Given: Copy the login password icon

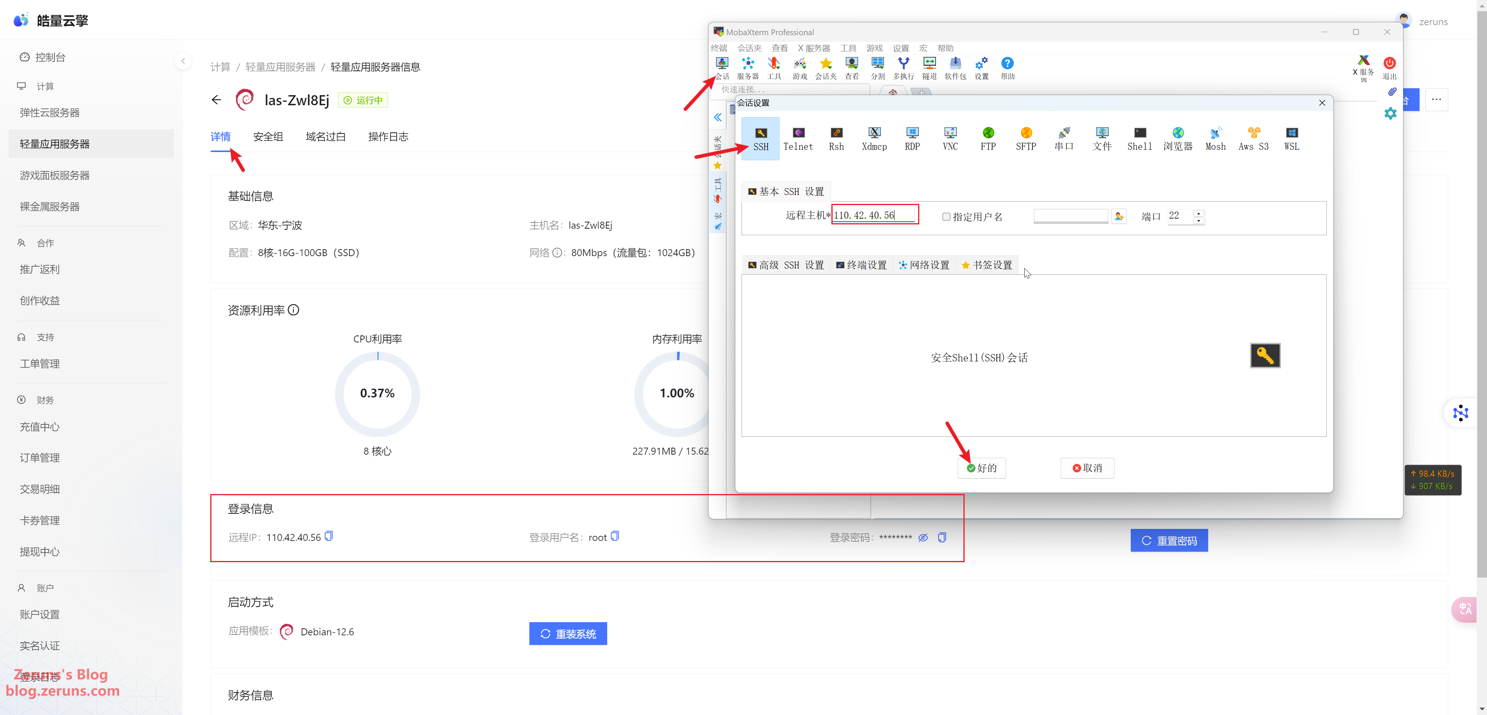Looking at the screenshot, I should (x=942, y=537).
